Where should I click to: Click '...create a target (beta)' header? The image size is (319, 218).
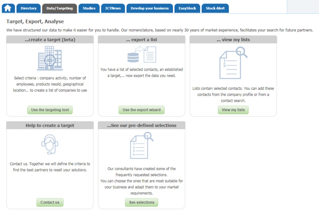[x=50, y=40]
